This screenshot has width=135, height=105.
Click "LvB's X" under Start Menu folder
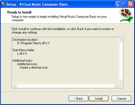coord(22,54)
